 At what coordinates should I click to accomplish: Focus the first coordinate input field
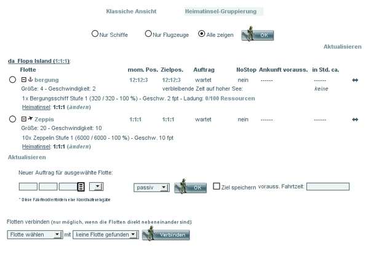(28, 187)
